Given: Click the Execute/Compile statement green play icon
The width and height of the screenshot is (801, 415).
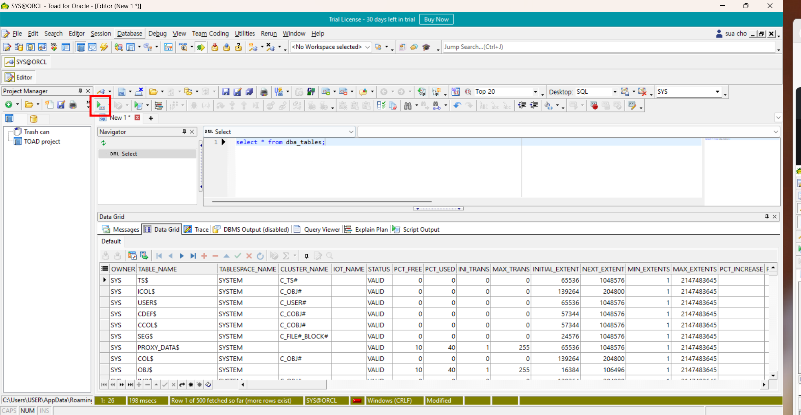Looking at the screenshot, I should click(x=100, y=106).
